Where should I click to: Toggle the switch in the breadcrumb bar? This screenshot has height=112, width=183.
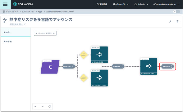point(176,12)
